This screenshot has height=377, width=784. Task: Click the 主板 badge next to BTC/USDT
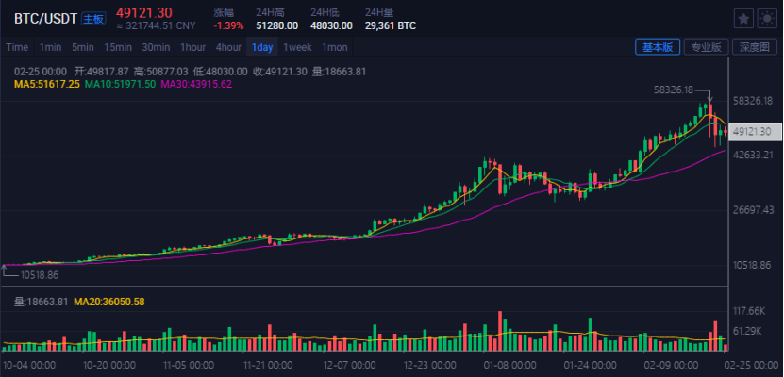pos(93,19)
